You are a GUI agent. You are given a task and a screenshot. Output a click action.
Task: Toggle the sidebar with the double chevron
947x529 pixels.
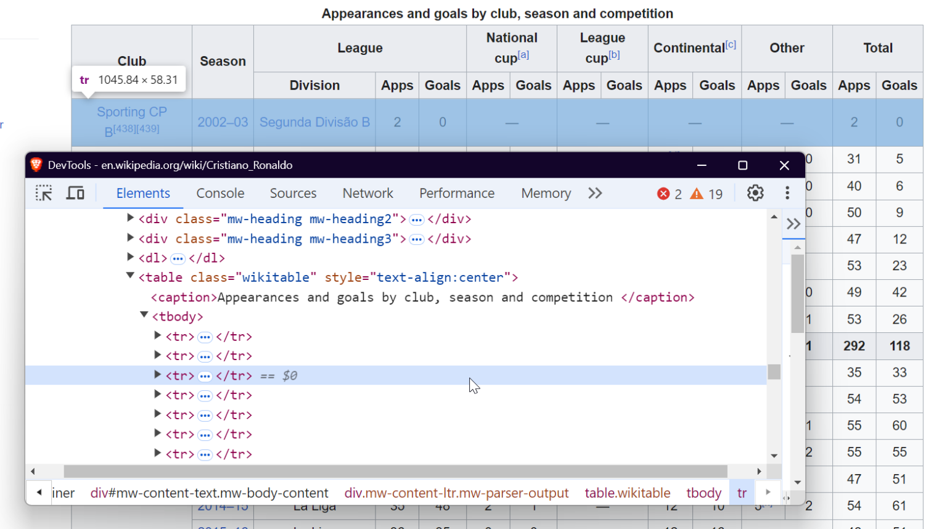pos(795,223)
